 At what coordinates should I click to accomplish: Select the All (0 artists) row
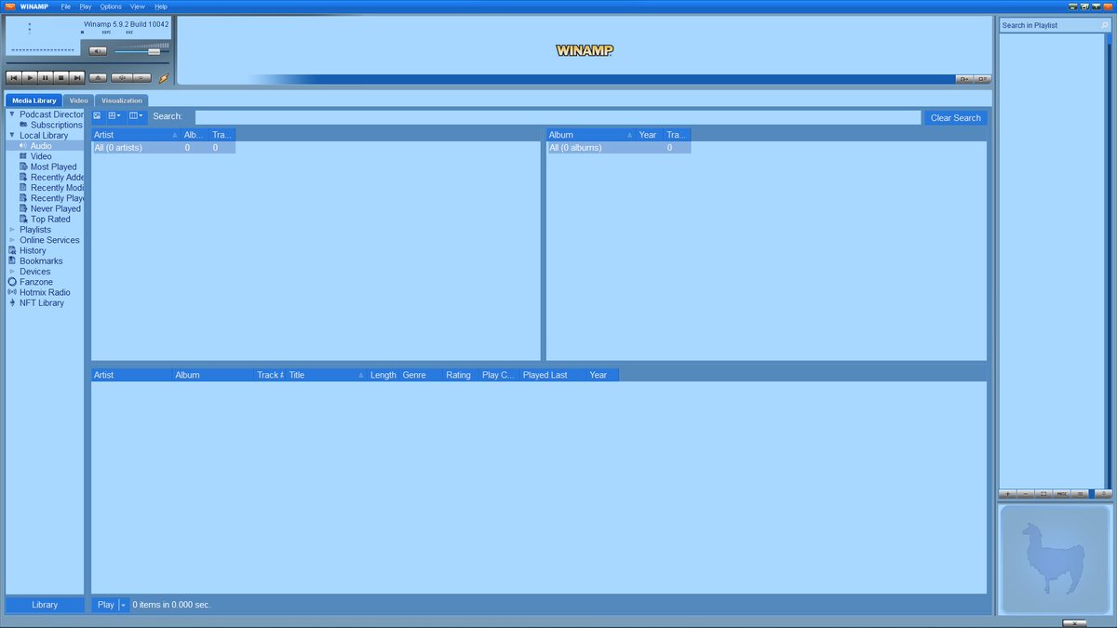point(163,148)
